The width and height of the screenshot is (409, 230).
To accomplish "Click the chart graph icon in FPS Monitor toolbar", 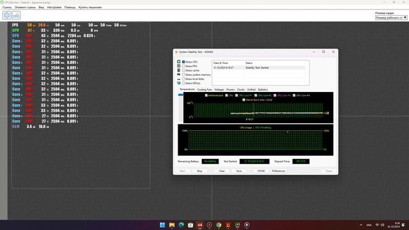I will tap(16, 15).
